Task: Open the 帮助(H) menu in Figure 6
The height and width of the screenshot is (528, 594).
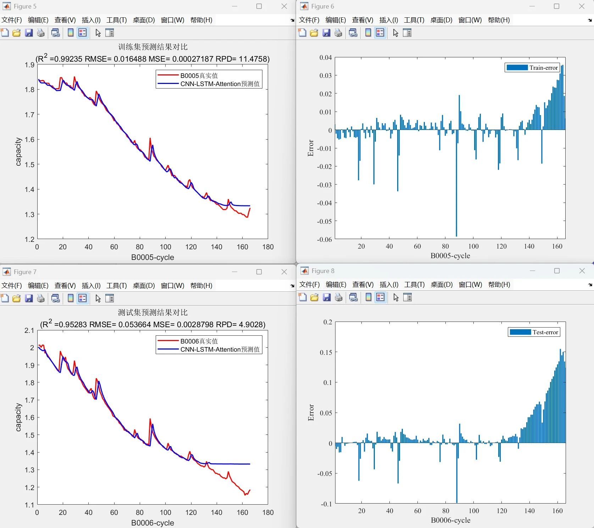Action: [499, 20]
